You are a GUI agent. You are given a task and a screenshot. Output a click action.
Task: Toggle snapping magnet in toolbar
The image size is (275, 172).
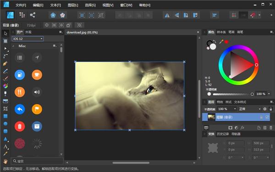point(253,15)
